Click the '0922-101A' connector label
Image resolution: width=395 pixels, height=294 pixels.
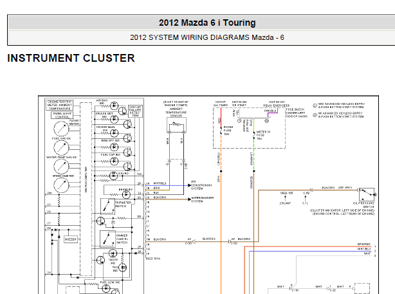pos(153,259)
